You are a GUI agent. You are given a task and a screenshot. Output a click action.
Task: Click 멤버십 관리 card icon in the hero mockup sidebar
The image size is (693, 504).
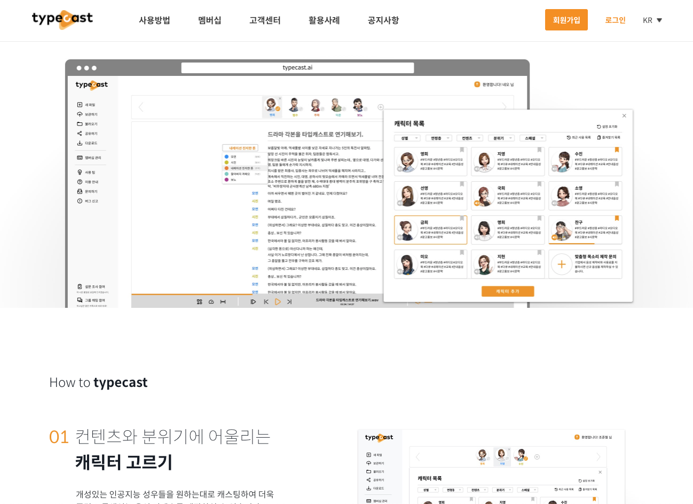click(x=80, y=158)
